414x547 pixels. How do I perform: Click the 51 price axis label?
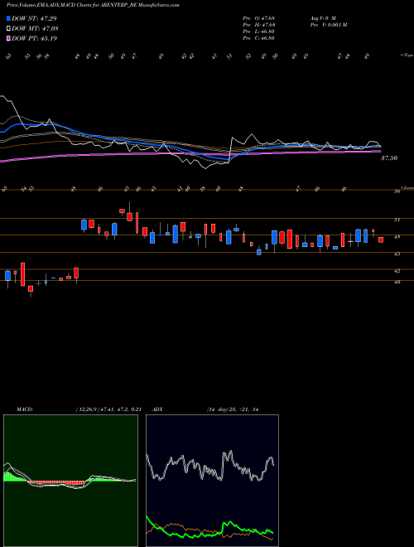[397, 220]
